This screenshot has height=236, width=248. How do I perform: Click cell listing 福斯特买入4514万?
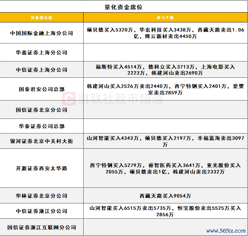pos(165,70)
